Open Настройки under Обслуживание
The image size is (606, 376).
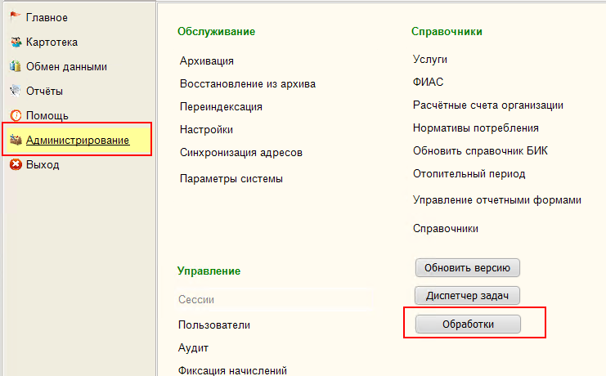click(x=206, y=129)
